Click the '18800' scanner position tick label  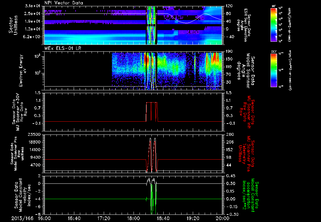coord(34,142)
